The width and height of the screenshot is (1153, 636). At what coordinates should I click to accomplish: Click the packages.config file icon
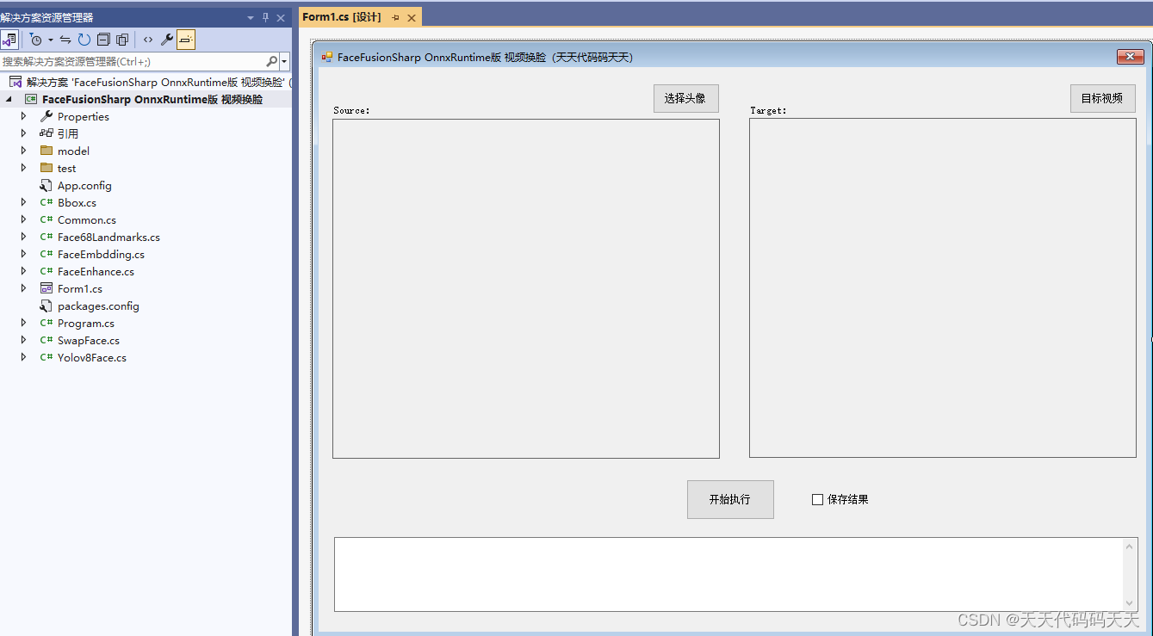point(46,306)
